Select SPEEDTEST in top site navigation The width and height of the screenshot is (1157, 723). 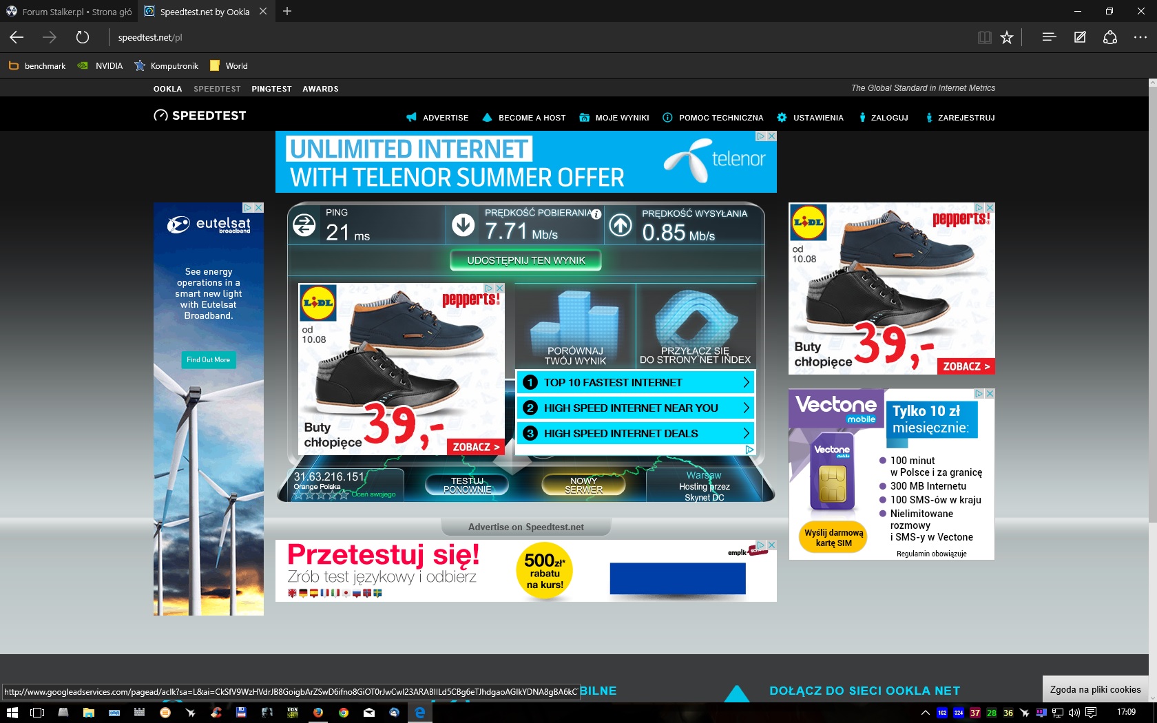click(217, 89)
